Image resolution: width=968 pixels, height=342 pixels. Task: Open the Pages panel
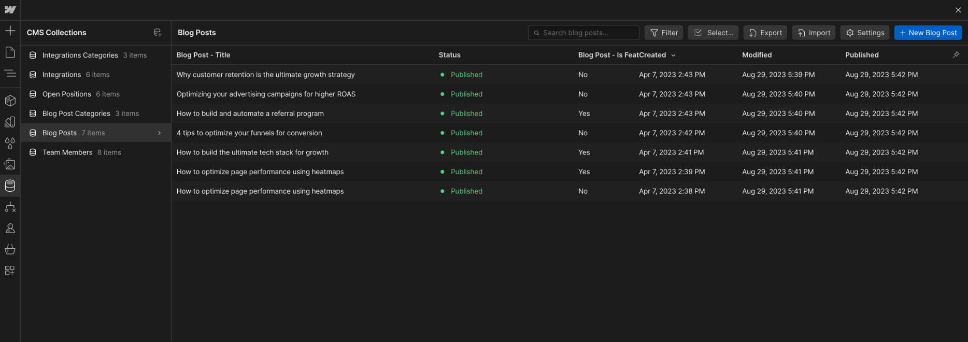click(10, 52)
